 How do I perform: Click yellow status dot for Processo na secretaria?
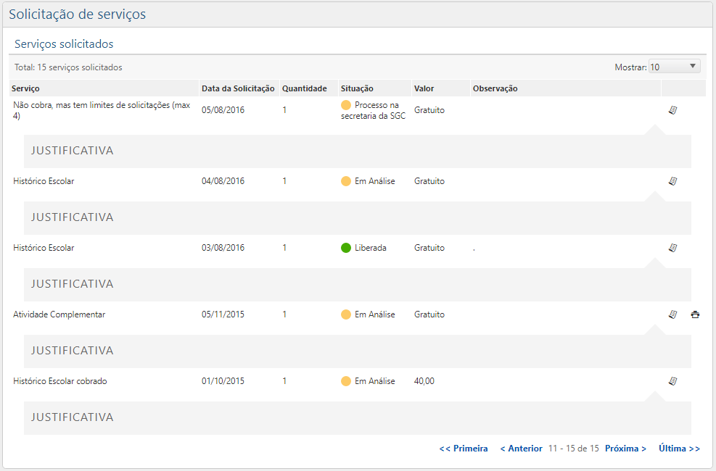point(346,105)
